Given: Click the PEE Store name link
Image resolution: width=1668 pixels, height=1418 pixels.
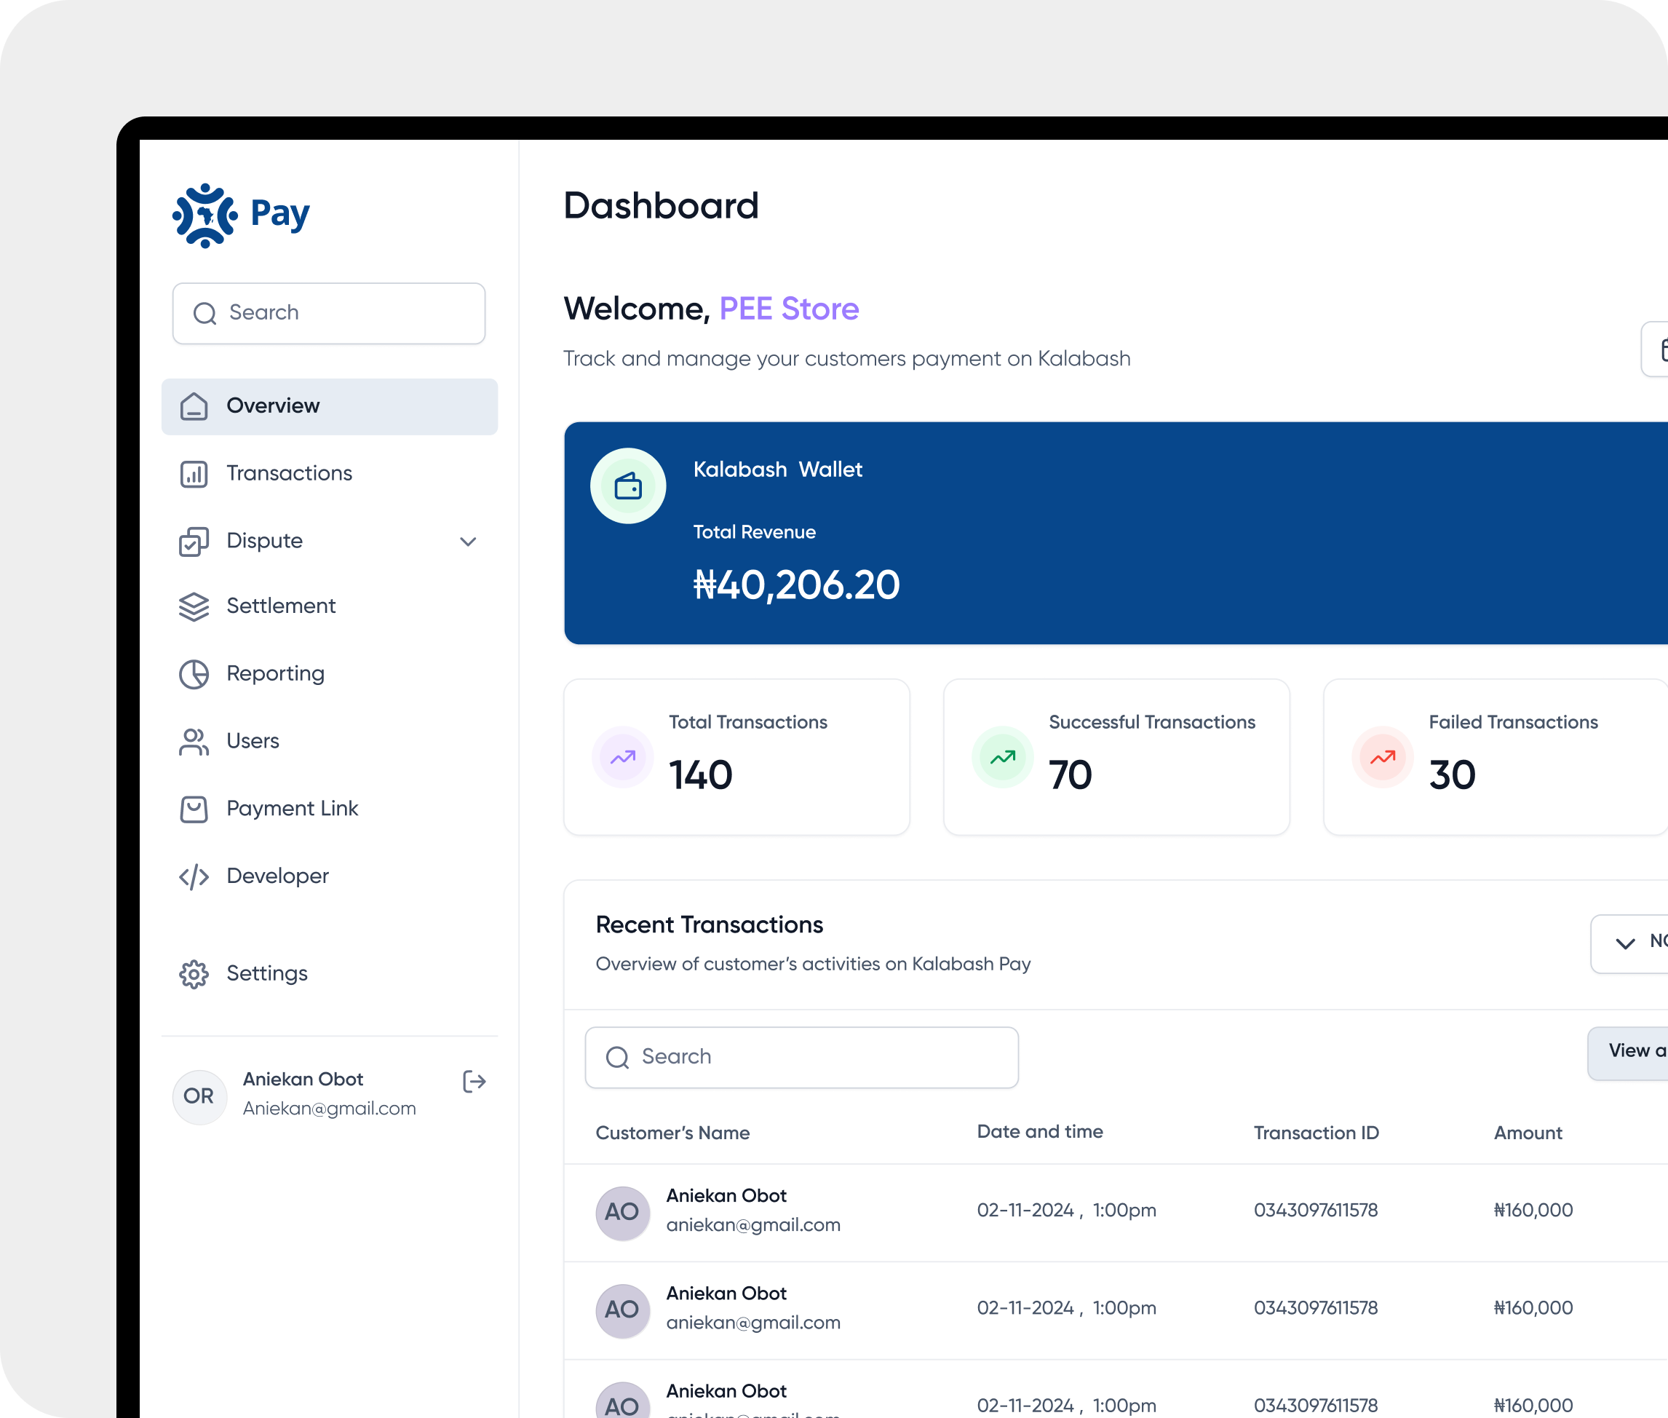Looking at the screenshot, I should coord(789,309).
